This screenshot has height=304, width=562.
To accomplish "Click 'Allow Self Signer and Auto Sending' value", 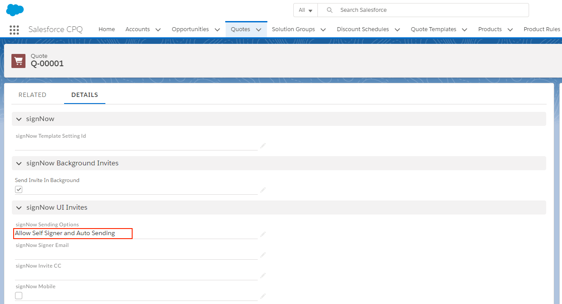I will click(65, 233).
